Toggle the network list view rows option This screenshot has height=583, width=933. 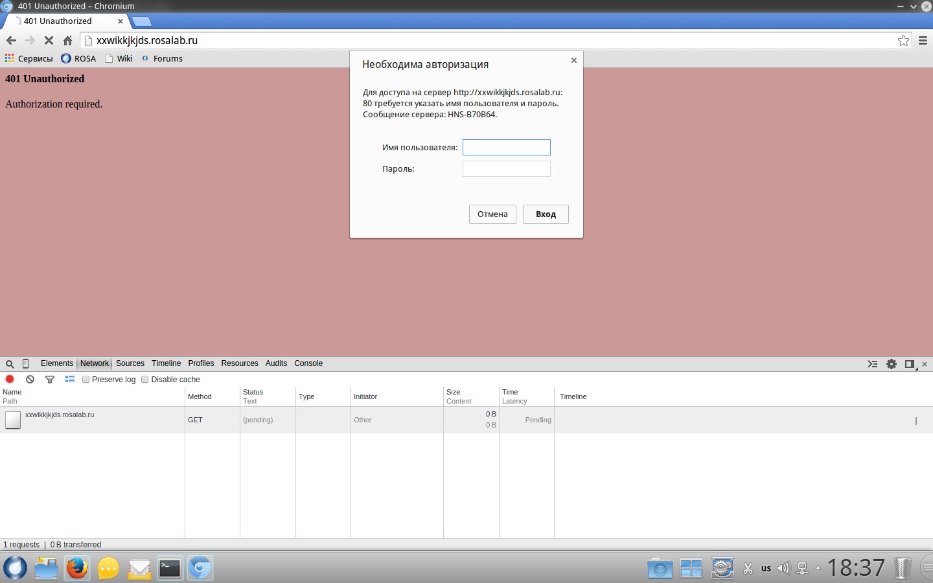pyautogui.click(x=70, y=380)
